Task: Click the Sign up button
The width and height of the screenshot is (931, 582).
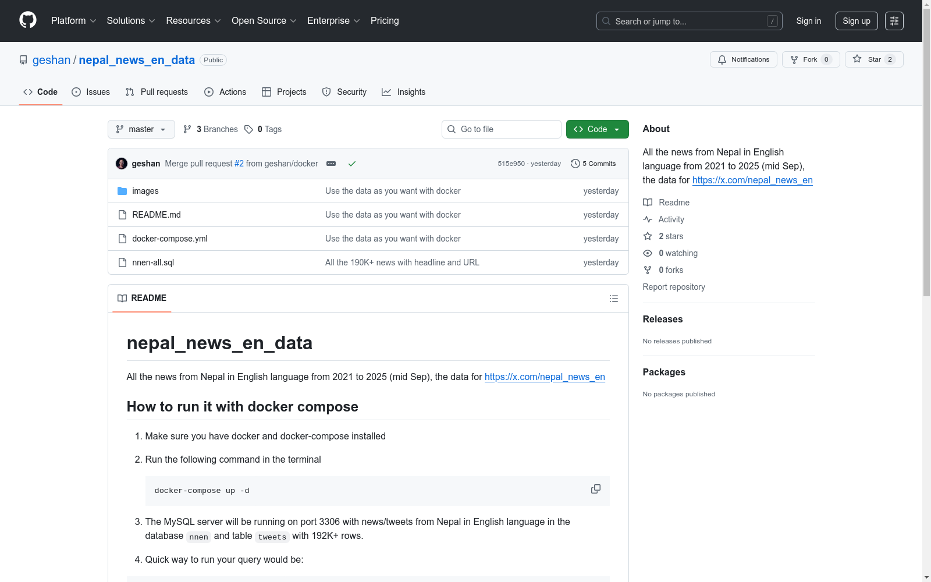Action: pos(857,21)
